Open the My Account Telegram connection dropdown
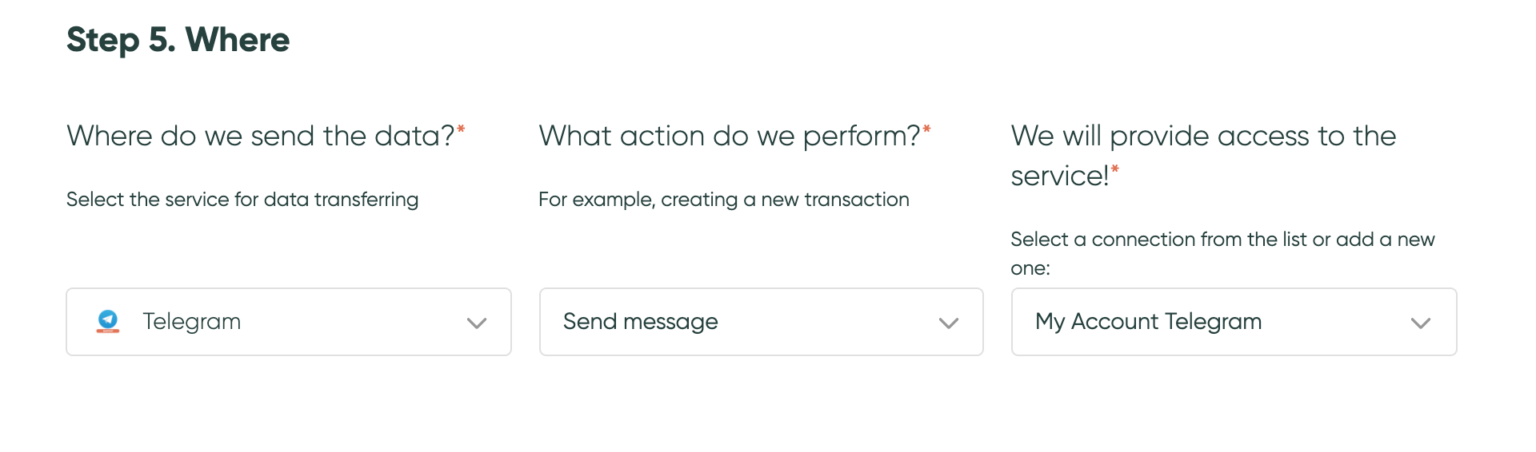 click(1234, 322)
